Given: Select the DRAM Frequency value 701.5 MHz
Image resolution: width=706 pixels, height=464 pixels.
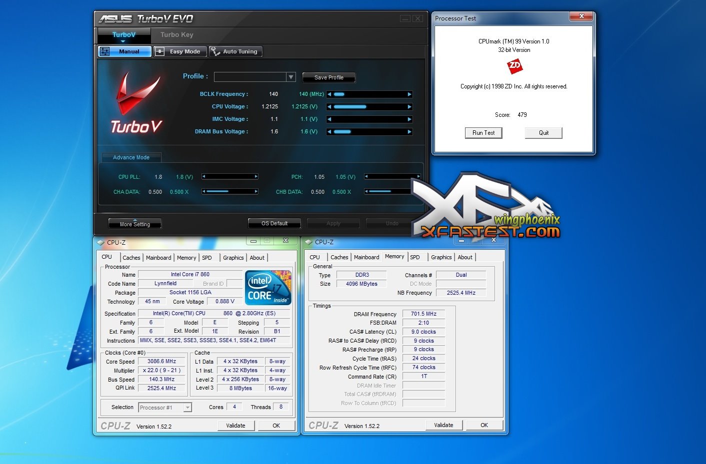Looking at the screenshot, I should pos(423,314).
